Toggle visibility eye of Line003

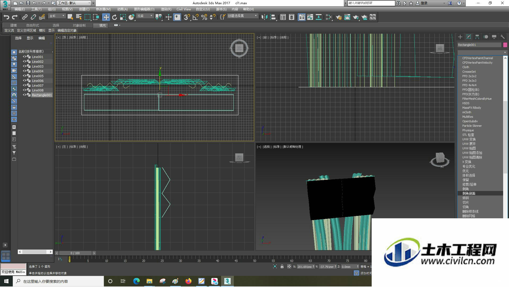pos(25,66)
